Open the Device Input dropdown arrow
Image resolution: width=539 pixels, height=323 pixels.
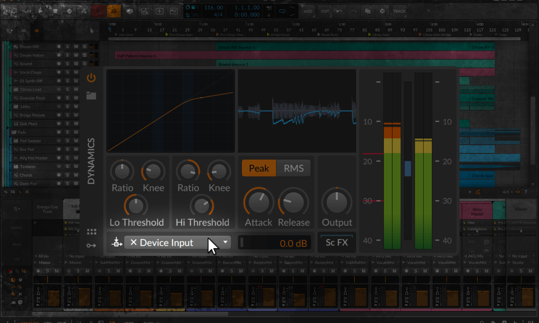tap(225, 242)
